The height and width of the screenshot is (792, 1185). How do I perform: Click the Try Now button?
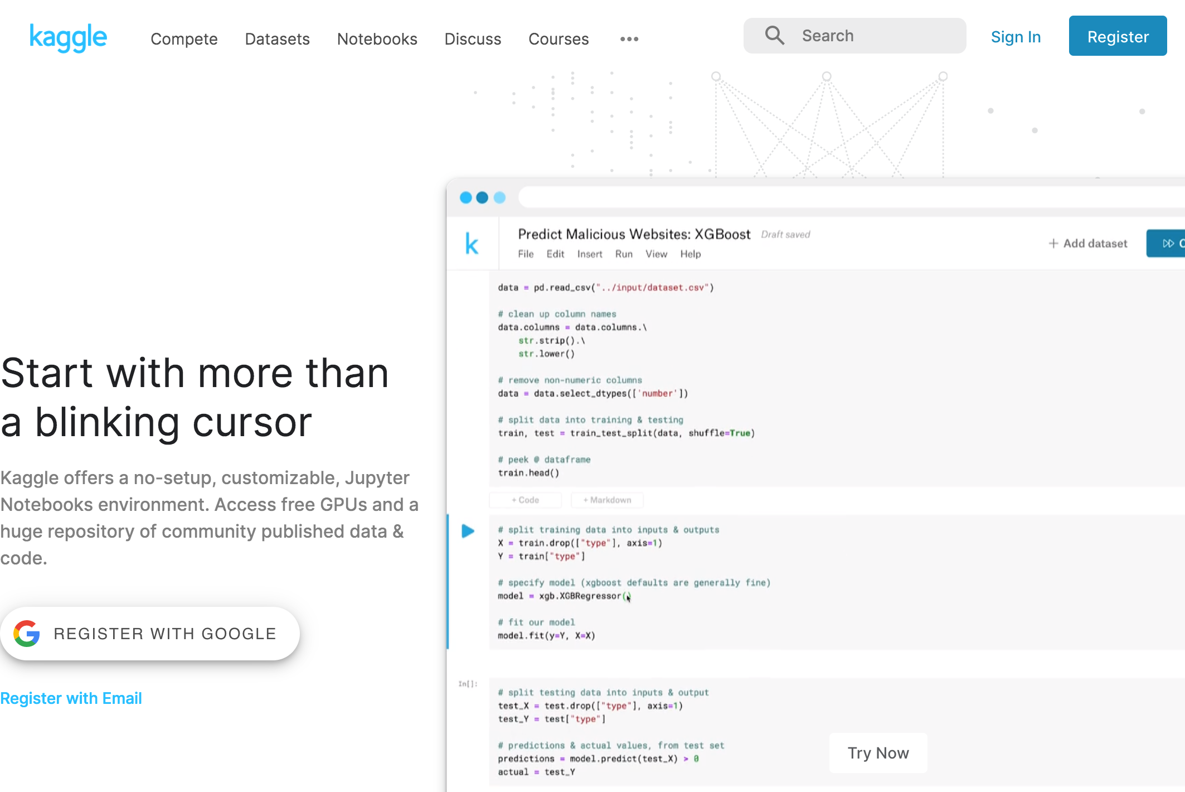[x=878, y=752]
